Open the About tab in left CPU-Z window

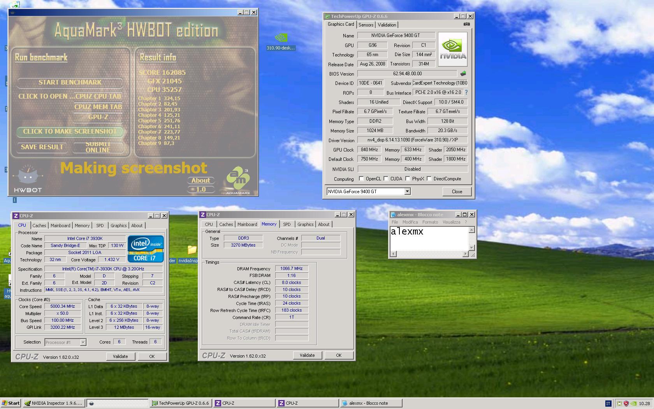coord(137,226)
